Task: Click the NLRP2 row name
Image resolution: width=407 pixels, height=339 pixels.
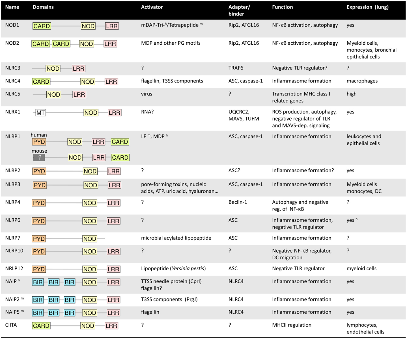Action: point(13,170)
